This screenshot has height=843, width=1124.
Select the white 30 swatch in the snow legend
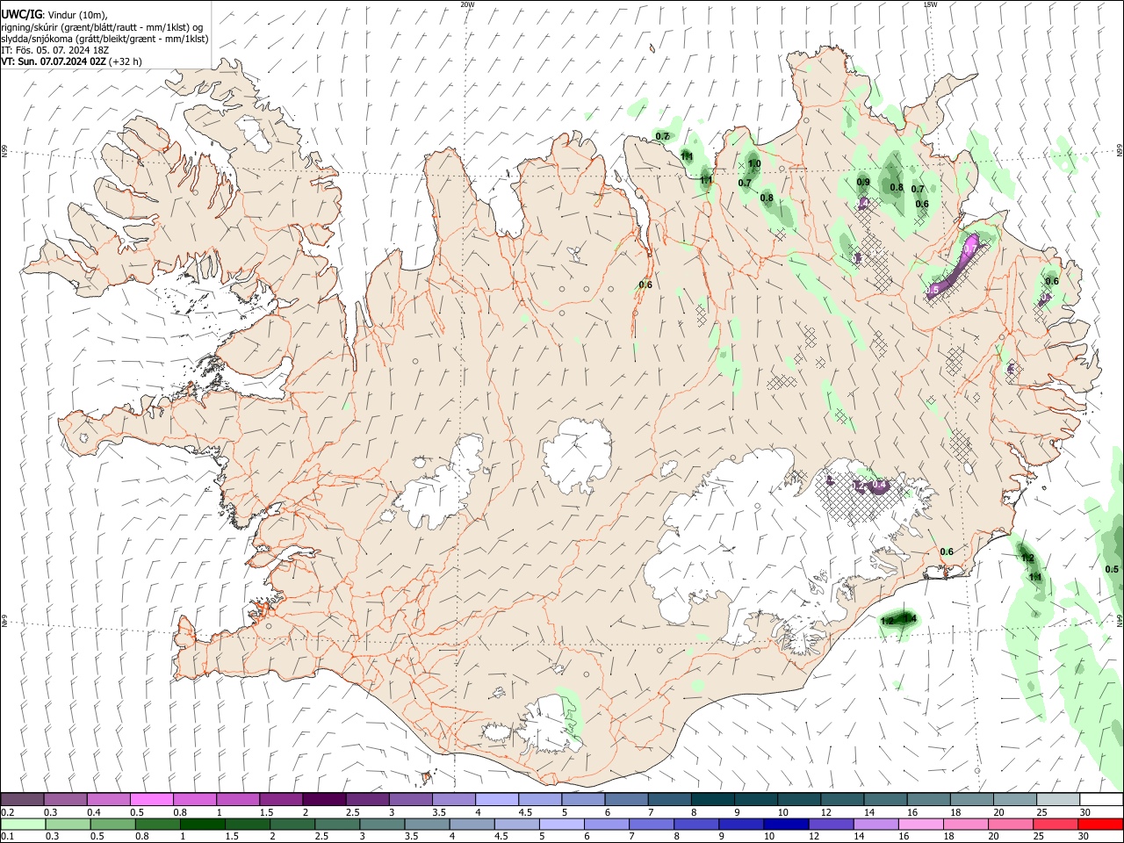pos(1100,799)
